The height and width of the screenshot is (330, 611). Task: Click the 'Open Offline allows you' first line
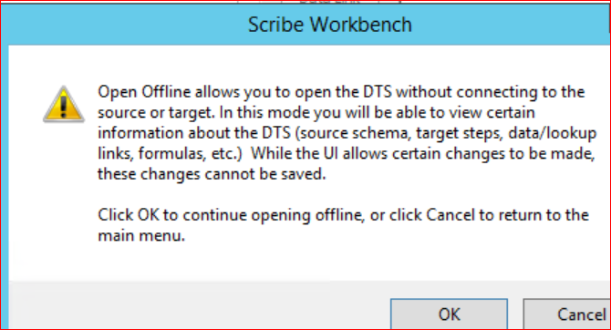click(341, 92)
